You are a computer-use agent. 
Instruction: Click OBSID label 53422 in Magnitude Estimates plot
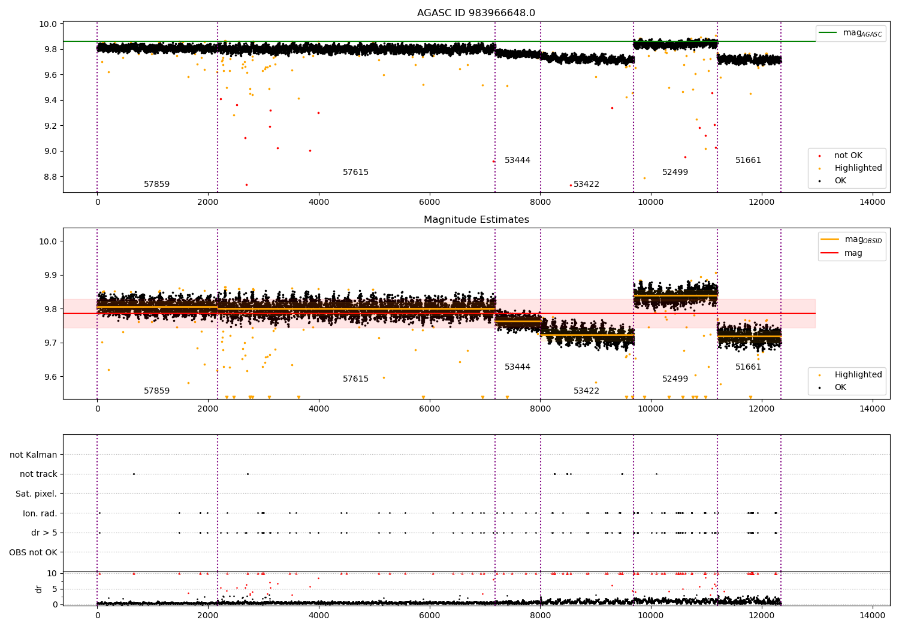pos(586,391)
